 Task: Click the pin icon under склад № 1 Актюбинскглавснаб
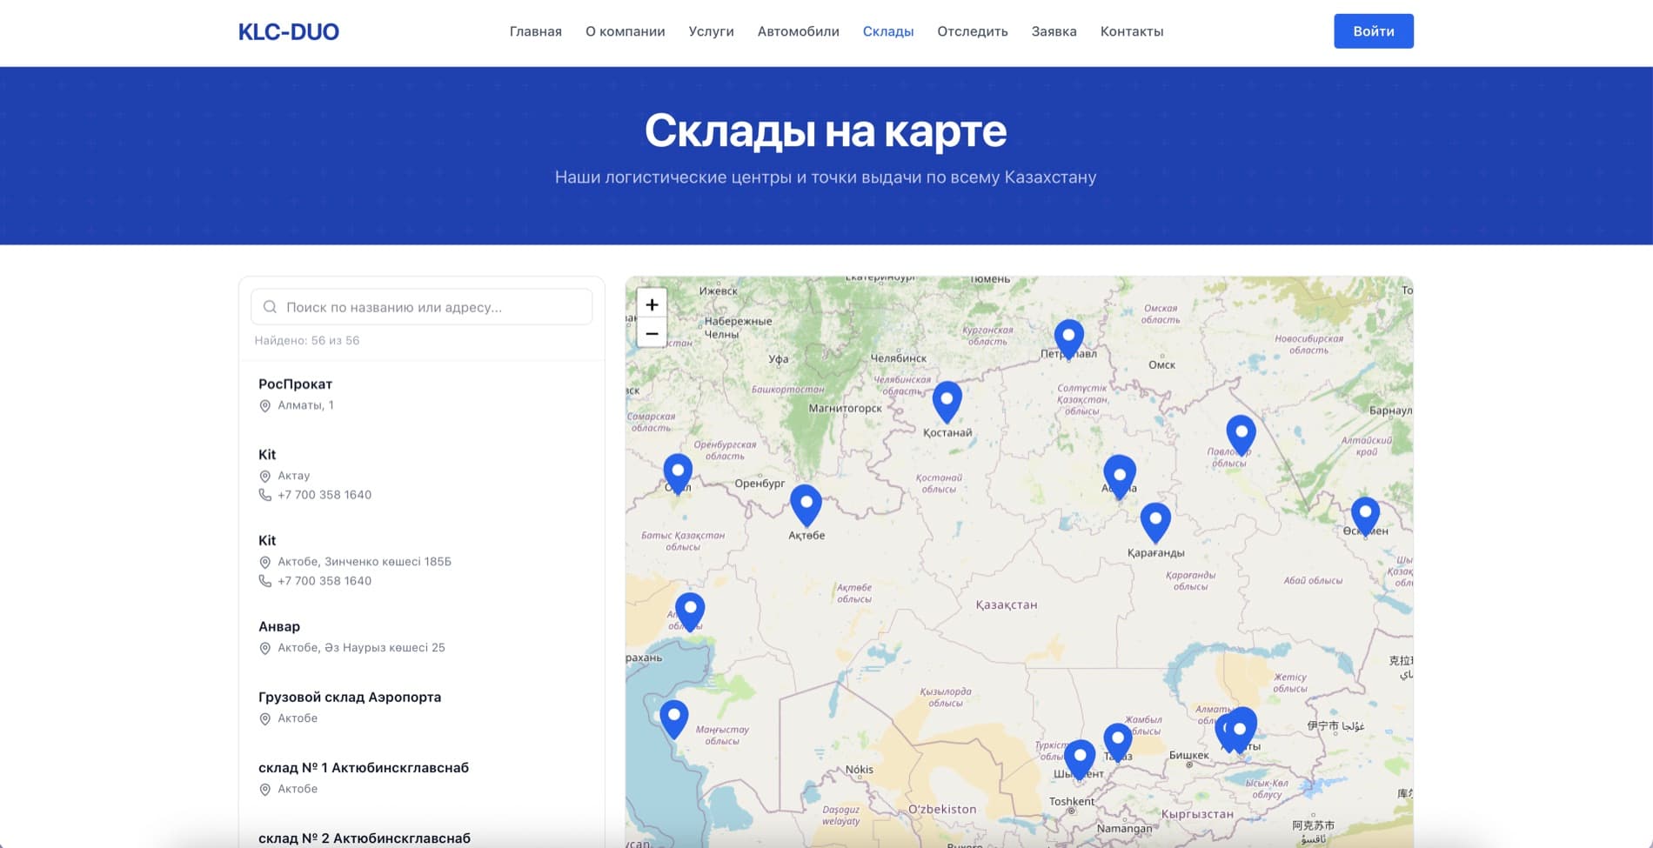click(x=265, y=790)
